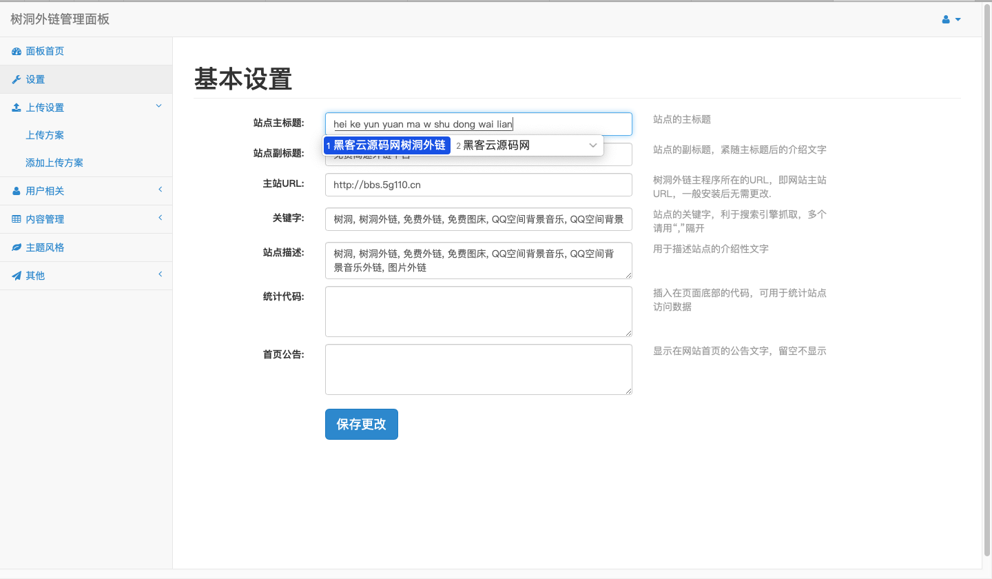This screenshot has width=992, height=579.
Task: Click the dashboard icon beside 面板首页
Action: [x=17, y=52]
